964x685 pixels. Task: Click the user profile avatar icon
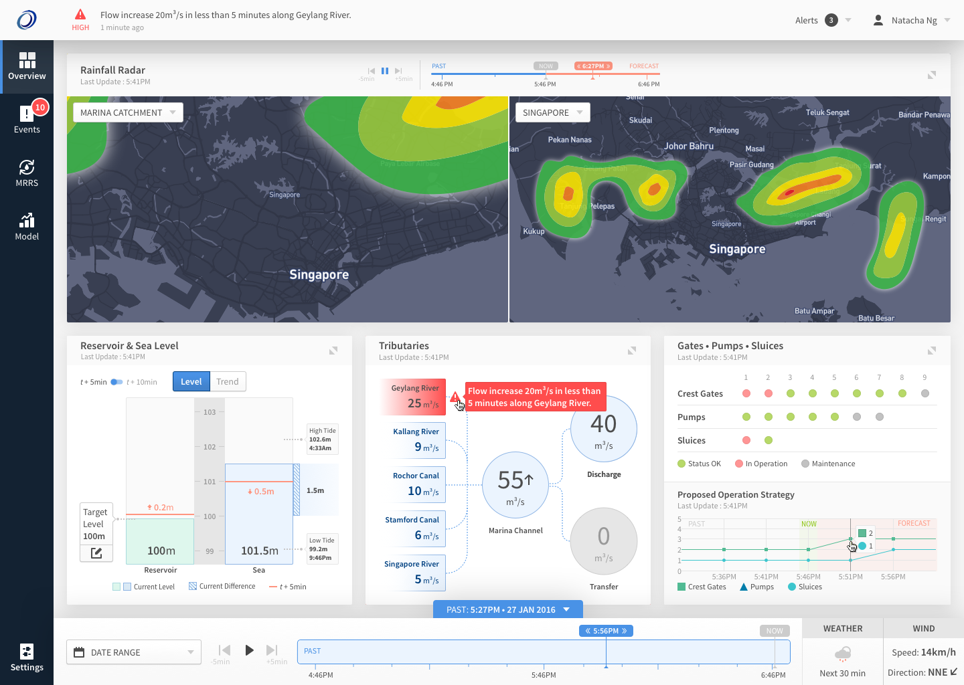pos(878,20)
